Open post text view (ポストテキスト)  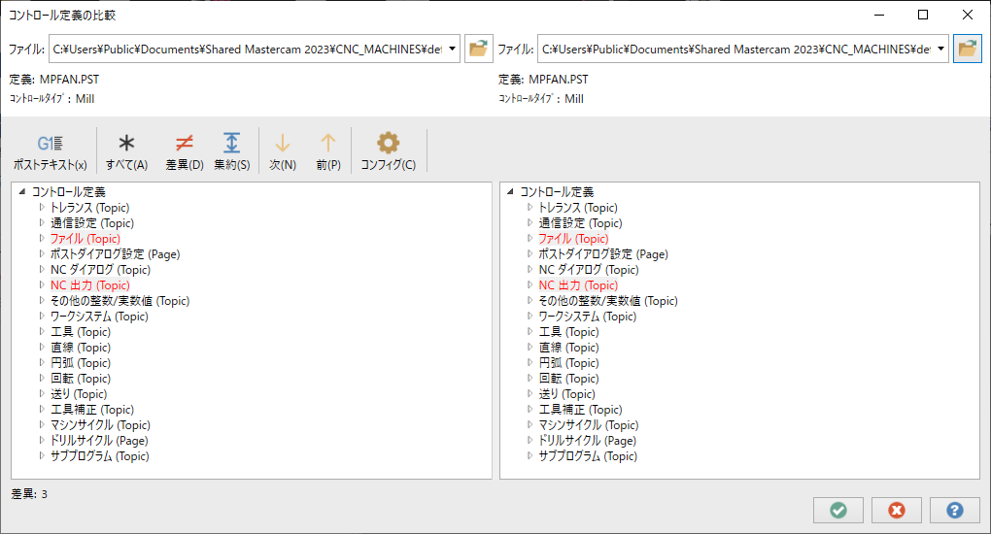point(50,151)
